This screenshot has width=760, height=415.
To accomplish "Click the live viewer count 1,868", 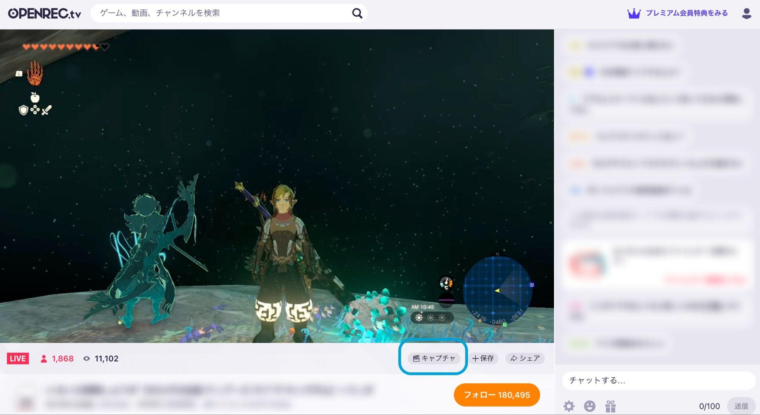I will click(x=63, y=359).
